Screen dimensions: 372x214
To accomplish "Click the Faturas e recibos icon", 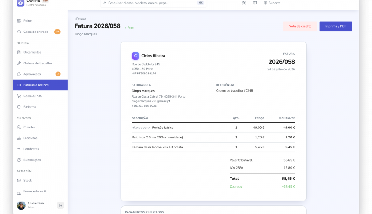I will pyautogui.click(x=19, y=85).
